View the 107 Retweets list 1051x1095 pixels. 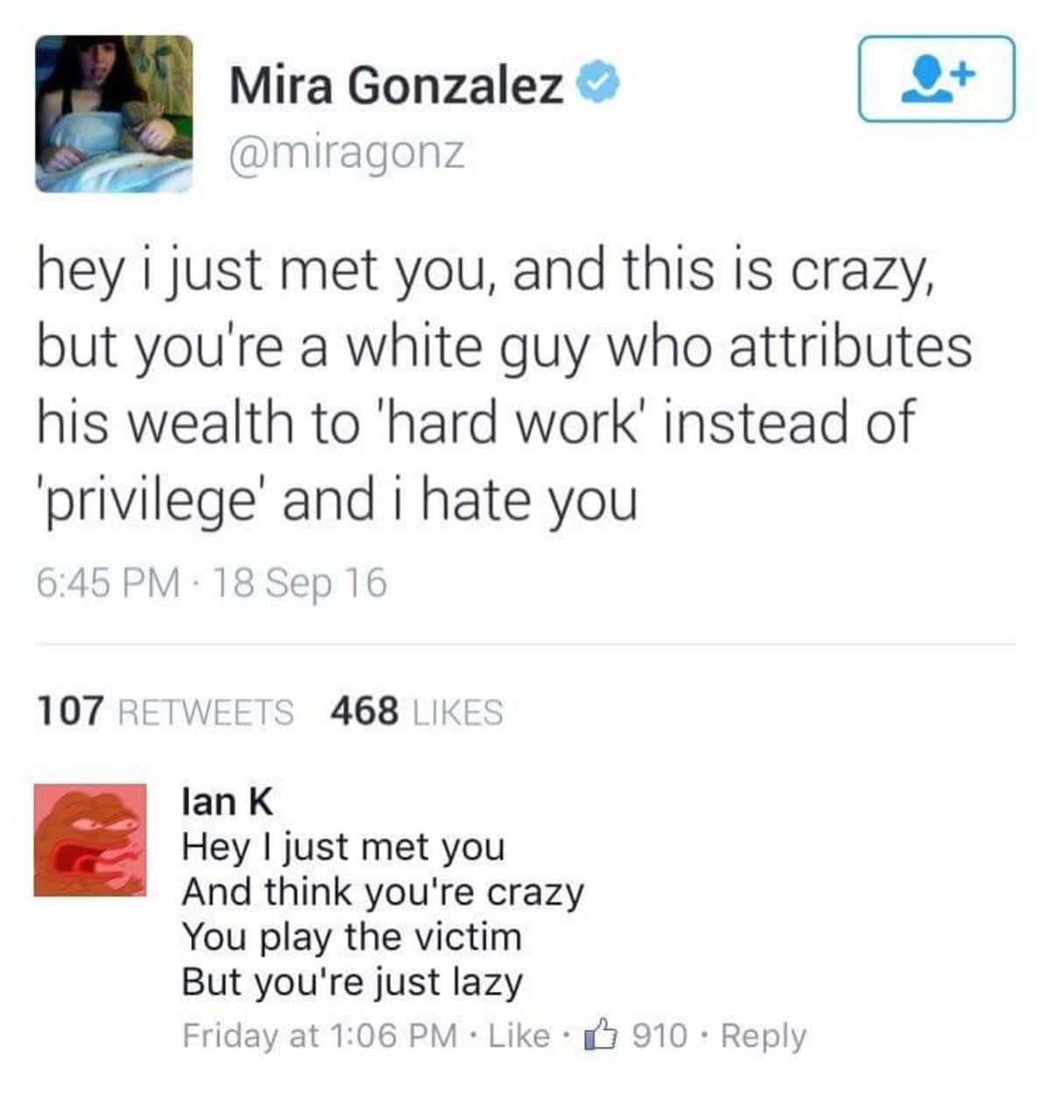click(x=165, y=711)
